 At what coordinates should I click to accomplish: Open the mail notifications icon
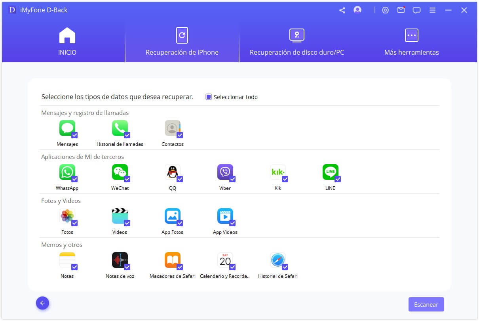click(401, 10)
